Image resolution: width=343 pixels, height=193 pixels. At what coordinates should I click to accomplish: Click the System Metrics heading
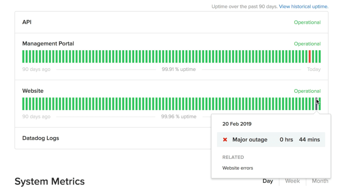(x=50, y=181)
